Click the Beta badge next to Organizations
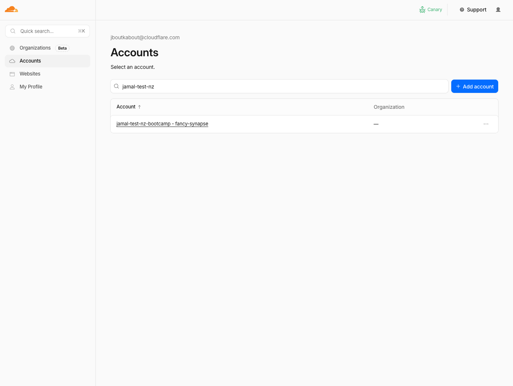 pos(63,48)
